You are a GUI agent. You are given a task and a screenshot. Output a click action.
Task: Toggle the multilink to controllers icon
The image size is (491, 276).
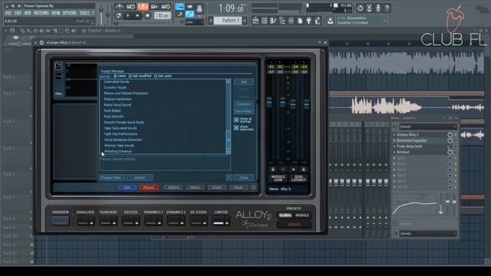pyautogui.click(x=189, y=14)
